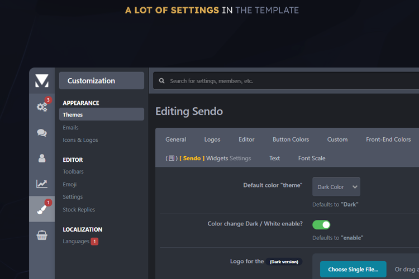This screenshot has height=279, width=419.
Task: Open Icons & Logos in Appearance
Action: pos(80,140)
